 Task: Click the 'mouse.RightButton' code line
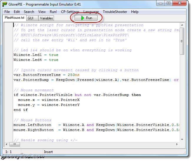pyautogui.click(x=96, y=130)
